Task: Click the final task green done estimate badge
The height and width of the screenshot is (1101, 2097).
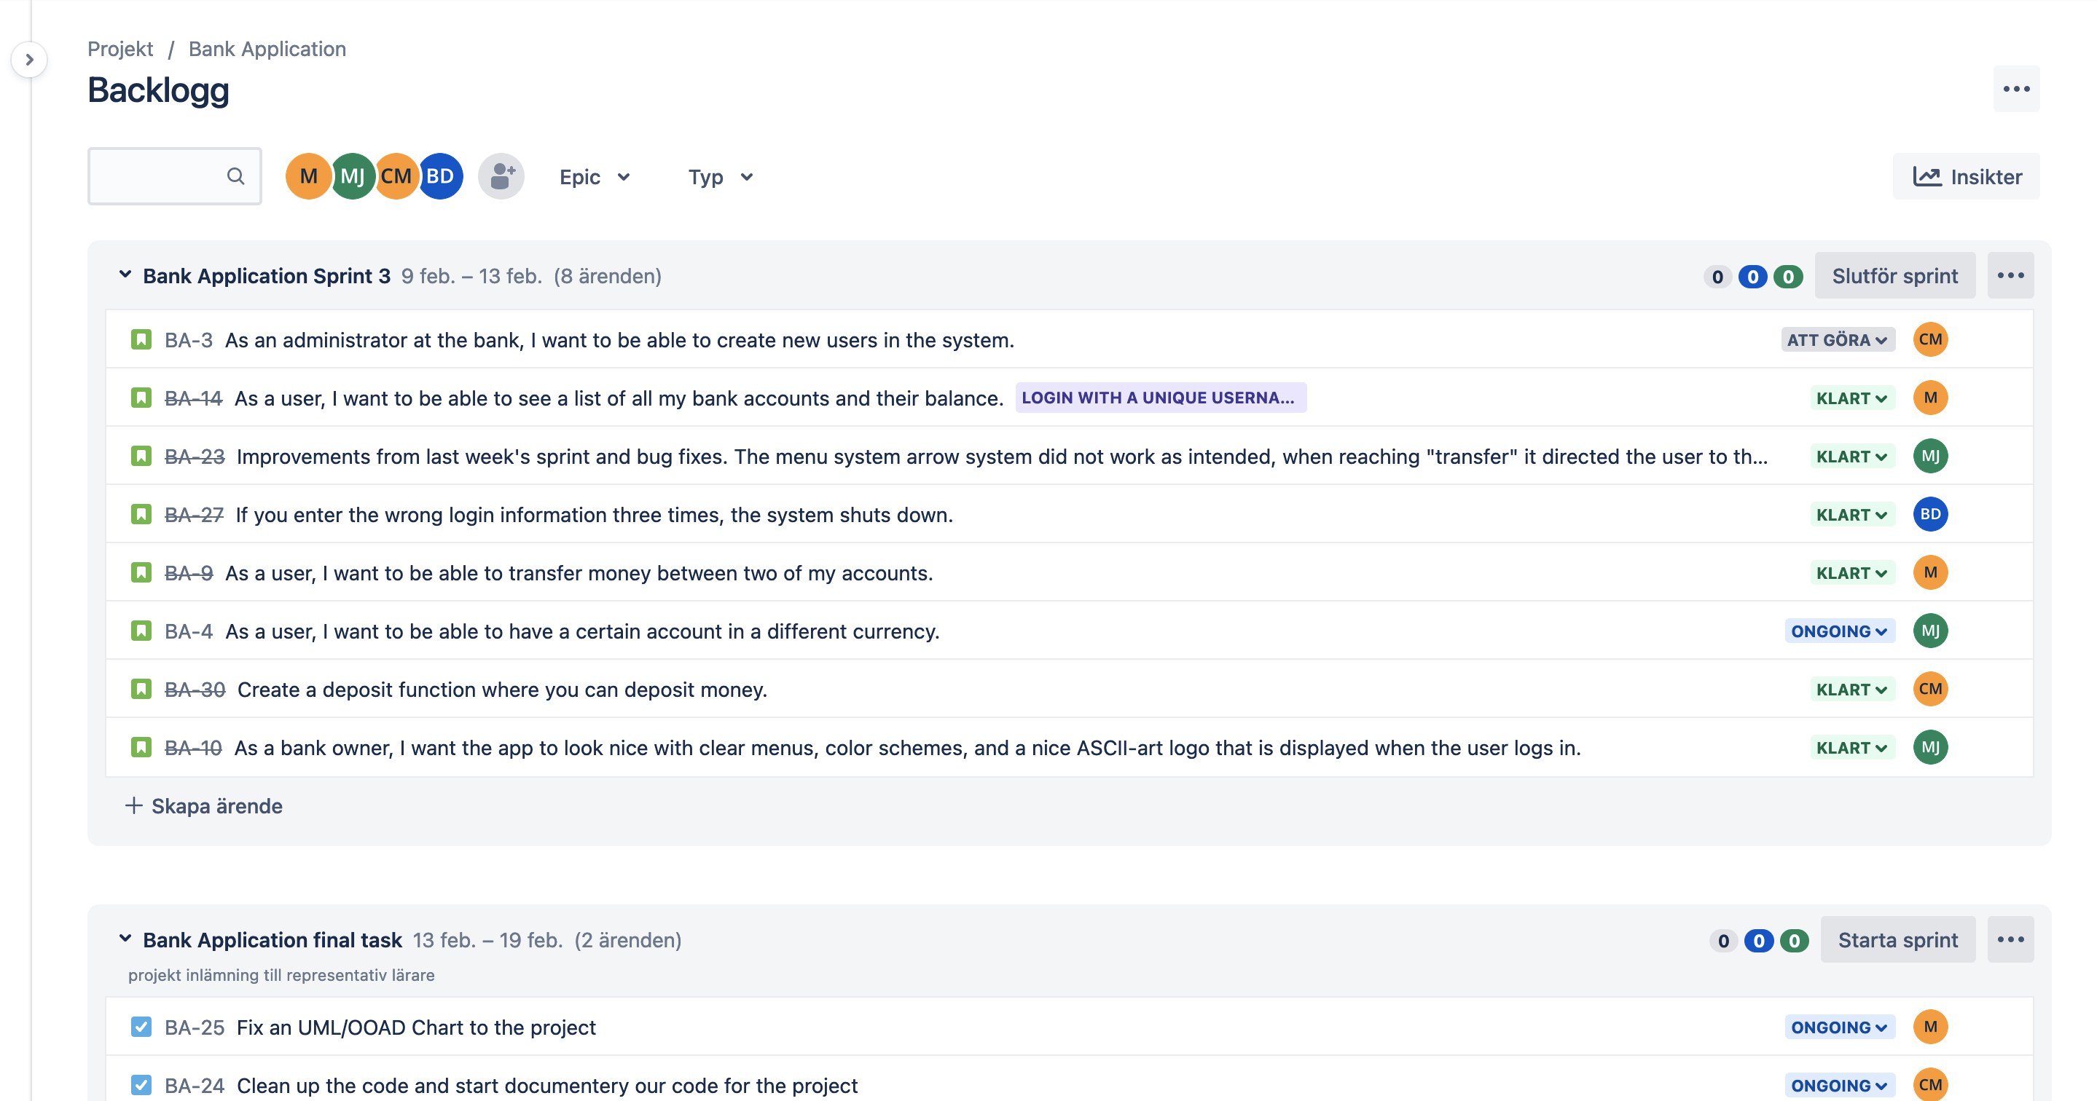Action: click(1794, 941)
